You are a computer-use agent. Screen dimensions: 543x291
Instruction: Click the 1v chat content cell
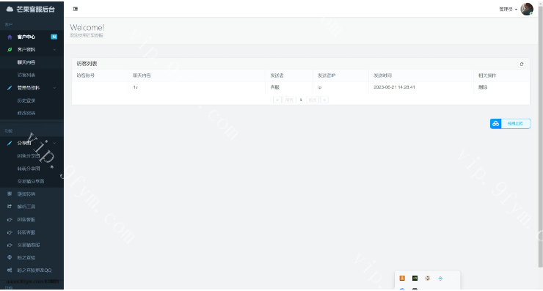click(x=136, y=87)
